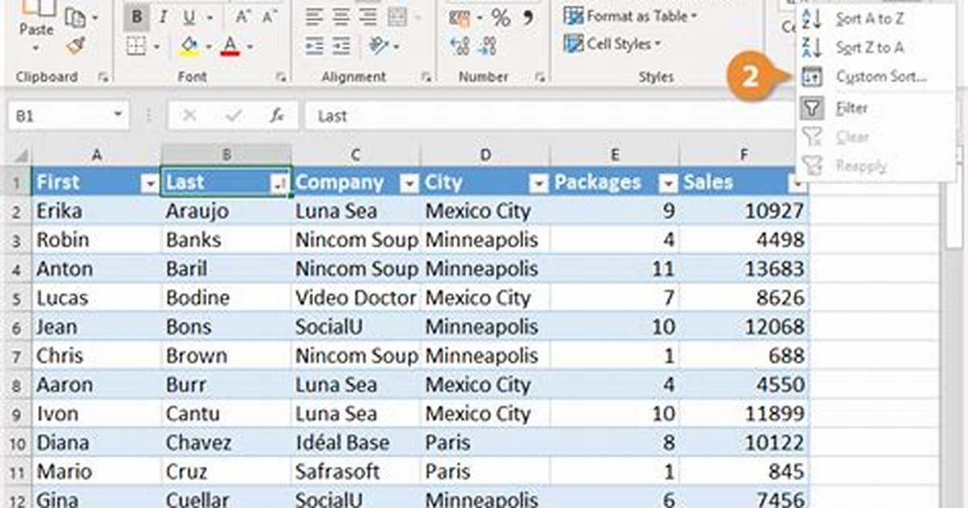Image resolution: width=968 pixels, height=508 pixels.
Task: Click the Insert Function fx icon
Action: (x=277, y=116)
